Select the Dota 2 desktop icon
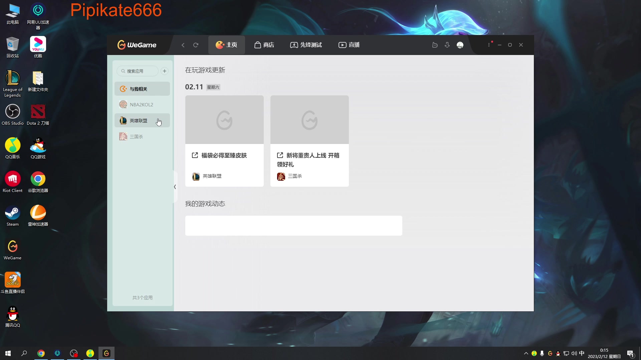This screenshot has width=641, height=360. [38, 115]
